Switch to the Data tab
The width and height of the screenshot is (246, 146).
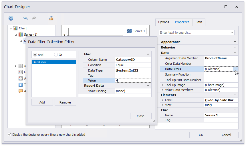point(199,22)
